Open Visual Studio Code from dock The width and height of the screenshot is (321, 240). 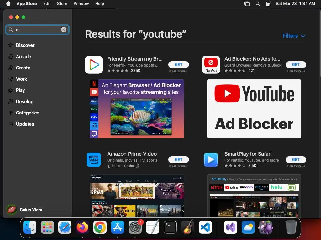pyautogui.click(x=205, y=227)
